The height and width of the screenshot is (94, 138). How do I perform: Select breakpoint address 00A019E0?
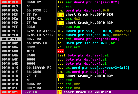click(x=10, y=2)
